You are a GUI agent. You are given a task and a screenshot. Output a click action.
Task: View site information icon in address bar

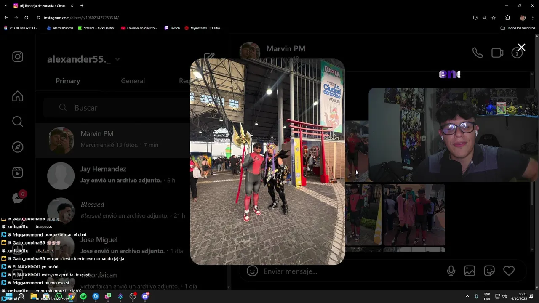(38, 18)
